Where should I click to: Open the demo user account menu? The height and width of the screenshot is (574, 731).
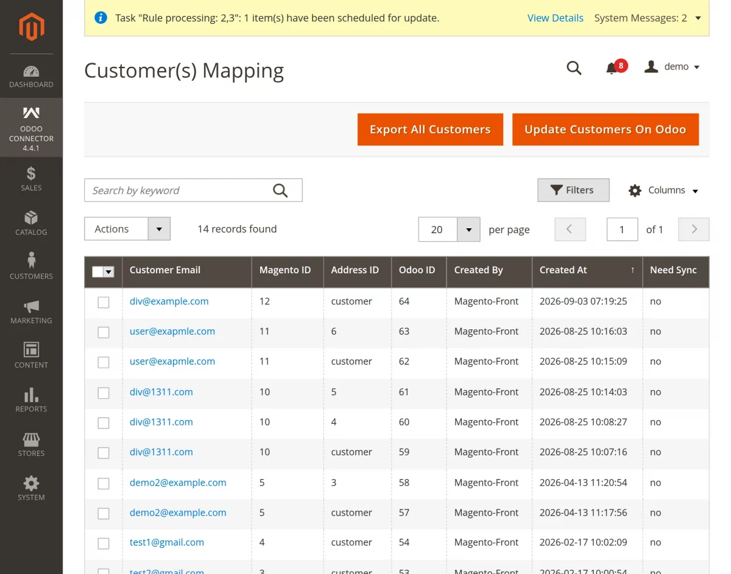(673, 67)
